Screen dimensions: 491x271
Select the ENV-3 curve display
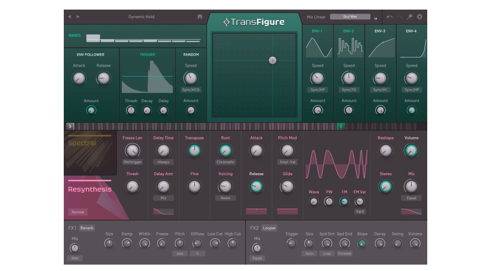tap(382, 47)
